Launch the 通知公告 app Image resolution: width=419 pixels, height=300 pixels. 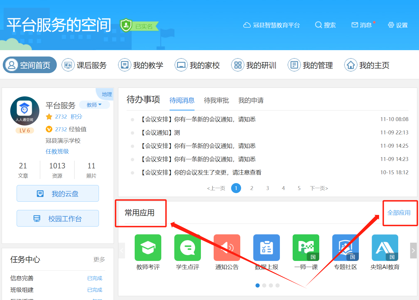point(227,248)
